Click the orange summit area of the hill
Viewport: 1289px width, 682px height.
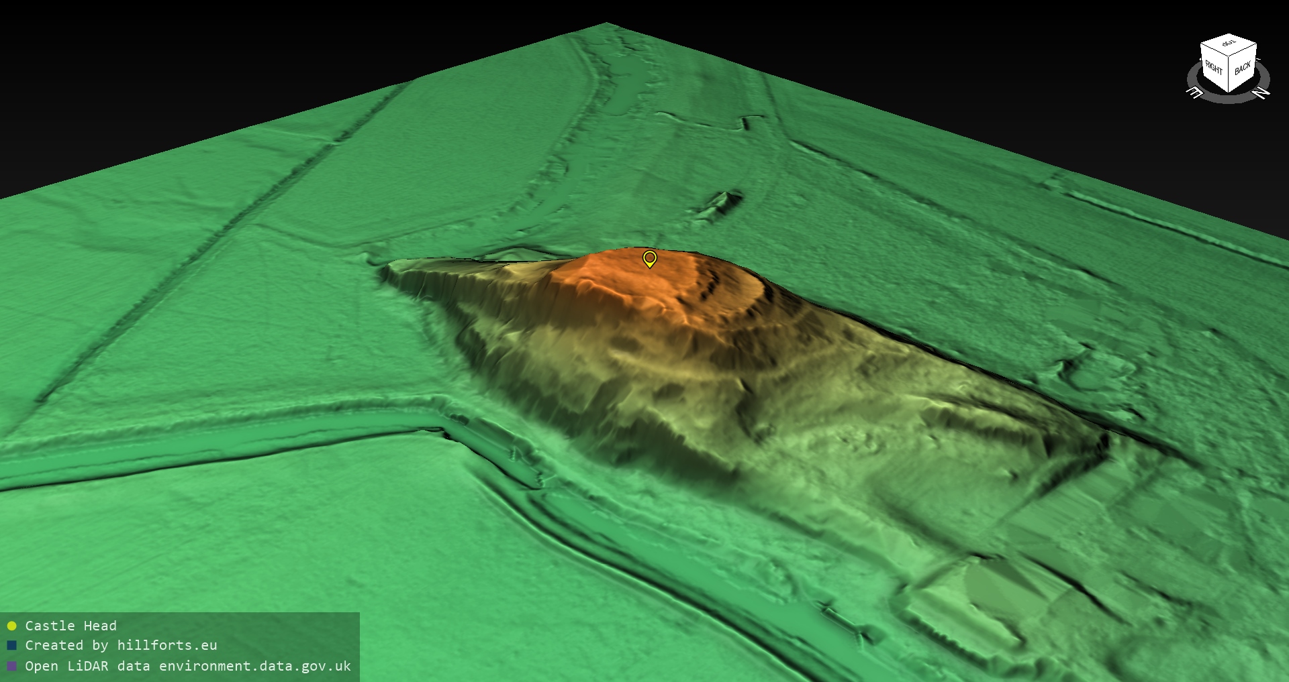click(x=624, y=282)
